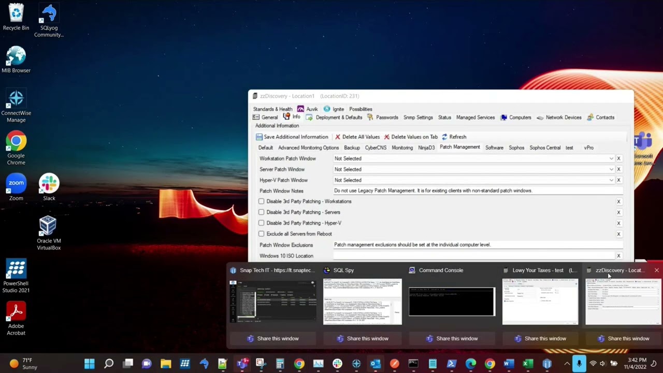
Task: Open Microsoft Edge from the taskbar
Action: 470,364
